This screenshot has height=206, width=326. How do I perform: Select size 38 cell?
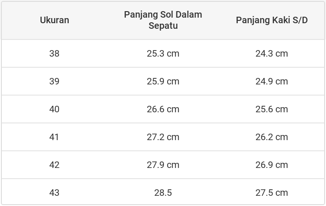[x=54, y=53]
